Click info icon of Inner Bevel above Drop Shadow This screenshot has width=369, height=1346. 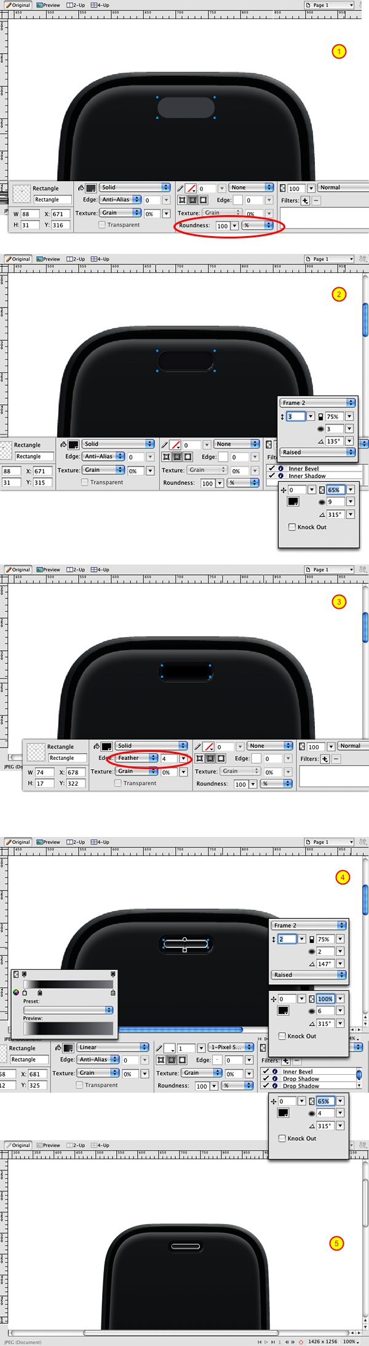[275, 1072]
